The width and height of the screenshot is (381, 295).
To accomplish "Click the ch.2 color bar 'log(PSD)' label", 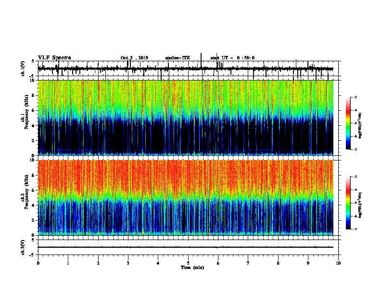I will tap(360, 205).
